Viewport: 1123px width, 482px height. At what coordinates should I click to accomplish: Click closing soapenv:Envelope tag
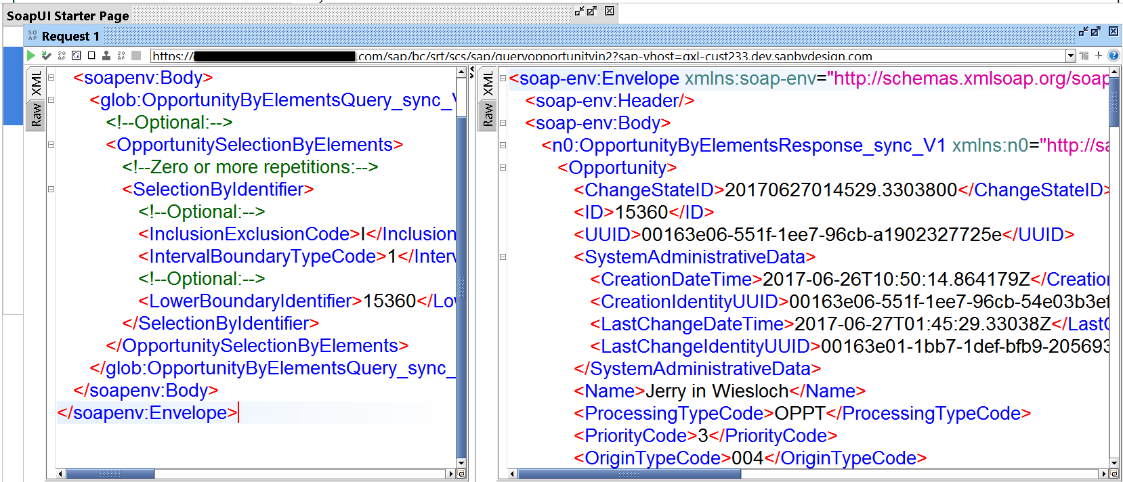[x=147, y=413]
